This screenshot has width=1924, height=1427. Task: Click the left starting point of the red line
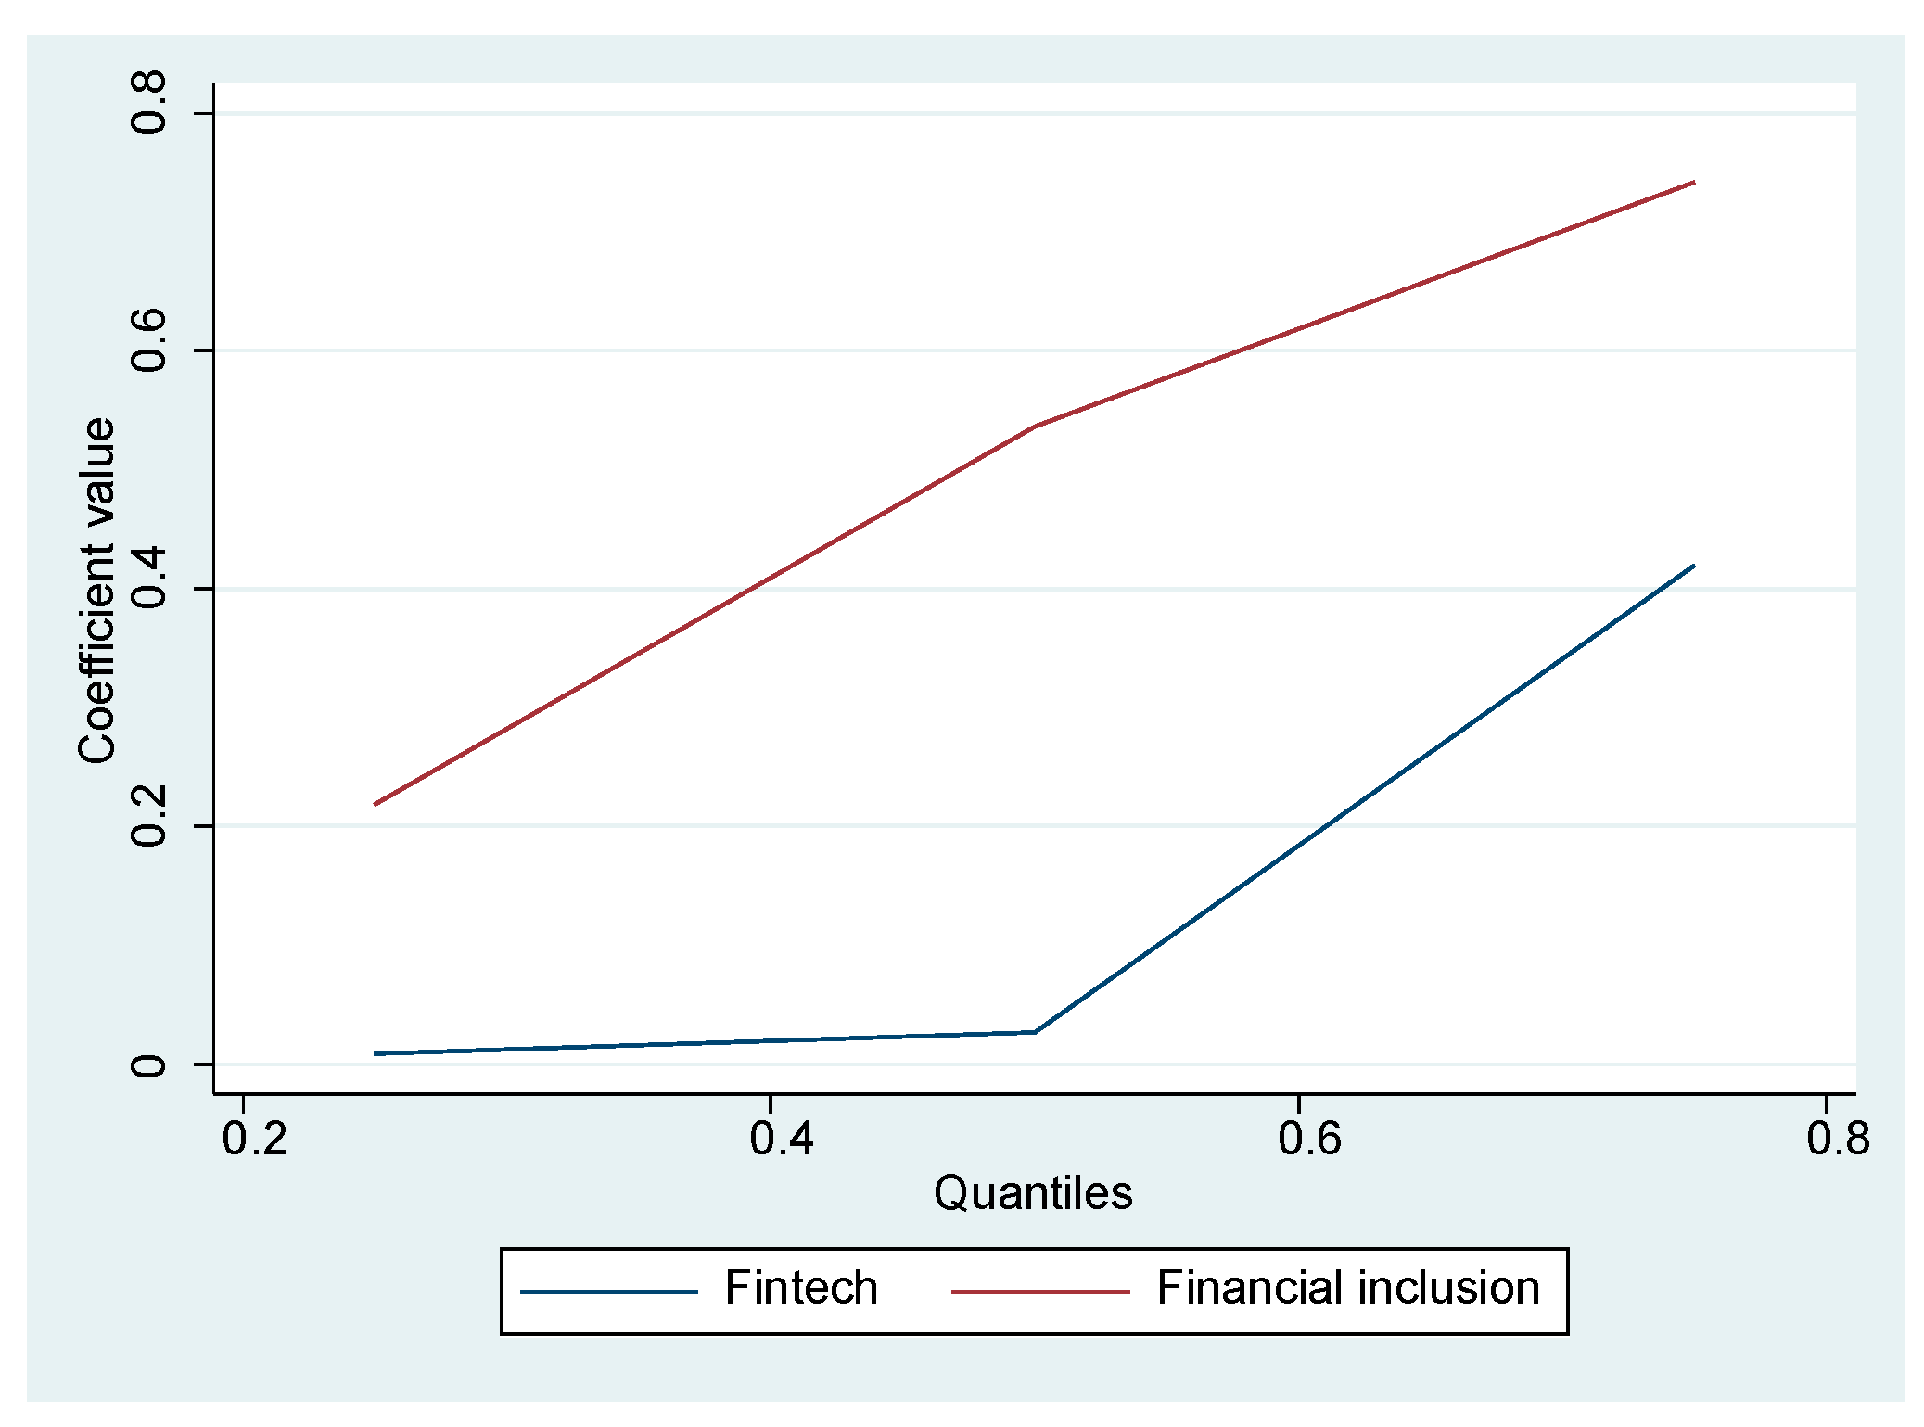pos(376,804)
